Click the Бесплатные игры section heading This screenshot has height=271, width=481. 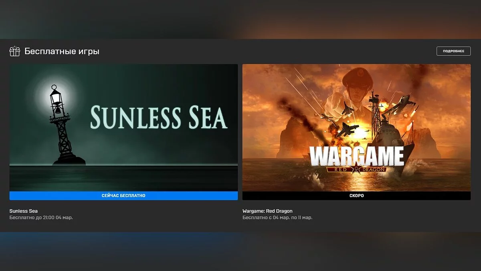(62, 51)
